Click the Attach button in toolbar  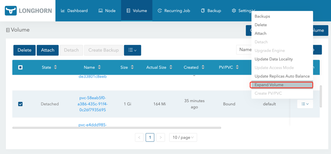(x=48, y=50)
